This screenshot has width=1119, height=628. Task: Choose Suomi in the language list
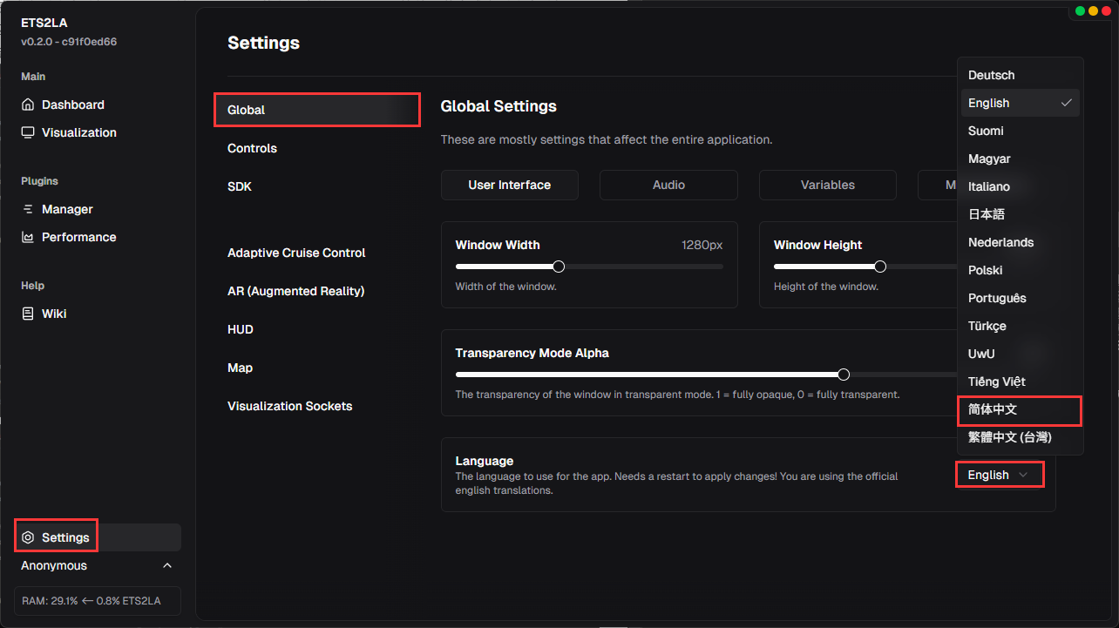[x=1021, y=131]
